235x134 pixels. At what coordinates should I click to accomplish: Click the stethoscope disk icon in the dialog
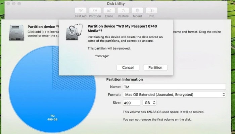(x=74, y=32)
